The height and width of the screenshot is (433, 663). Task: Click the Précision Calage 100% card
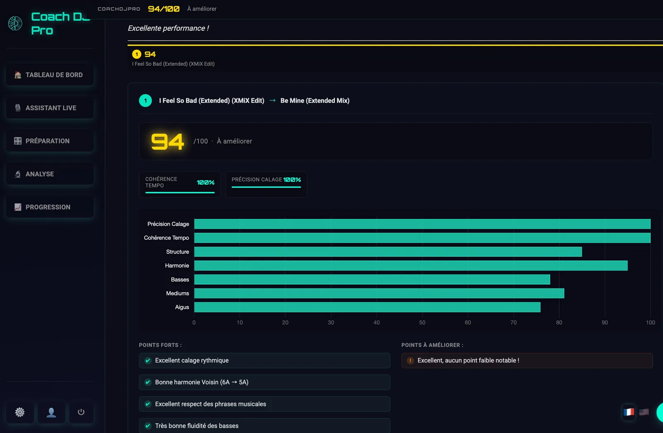(266, 184)
